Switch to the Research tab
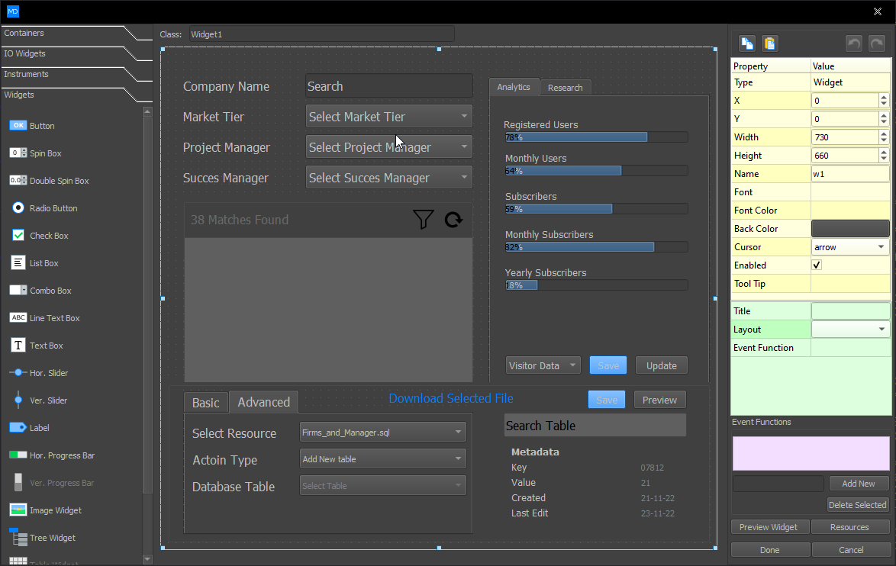 tap(565, 87)
